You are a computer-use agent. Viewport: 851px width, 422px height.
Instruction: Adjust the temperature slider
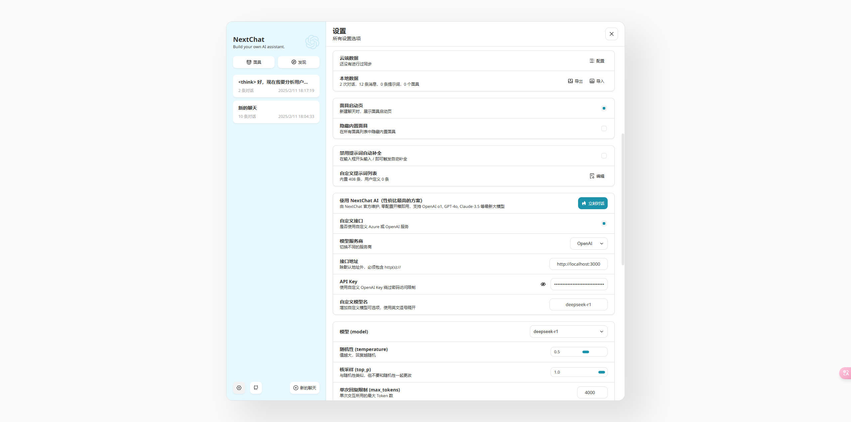[x=586, y=352]
